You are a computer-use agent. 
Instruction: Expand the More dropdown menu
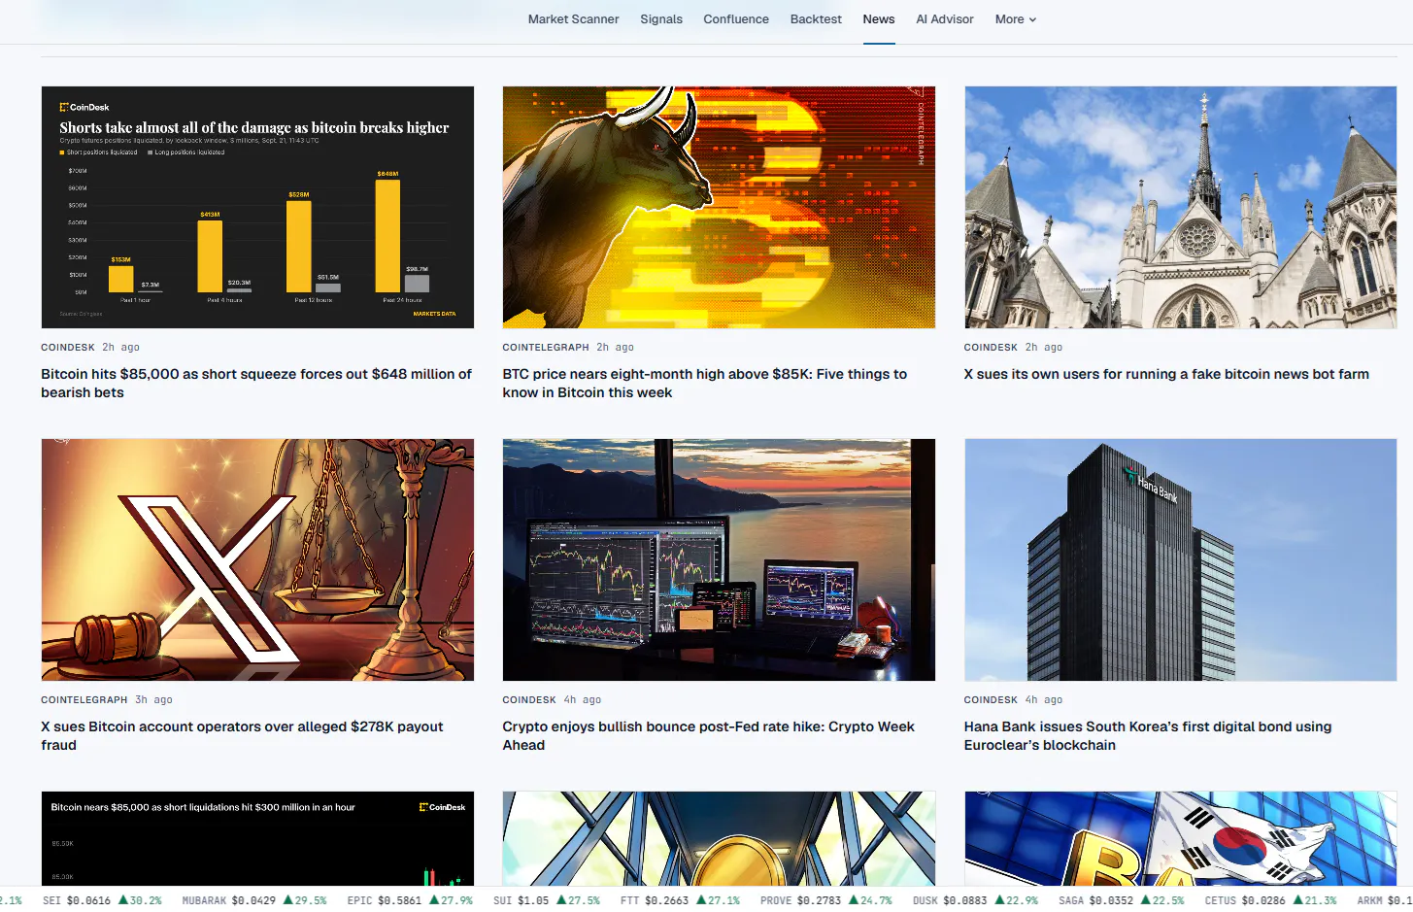click(x=1016, y=19)
